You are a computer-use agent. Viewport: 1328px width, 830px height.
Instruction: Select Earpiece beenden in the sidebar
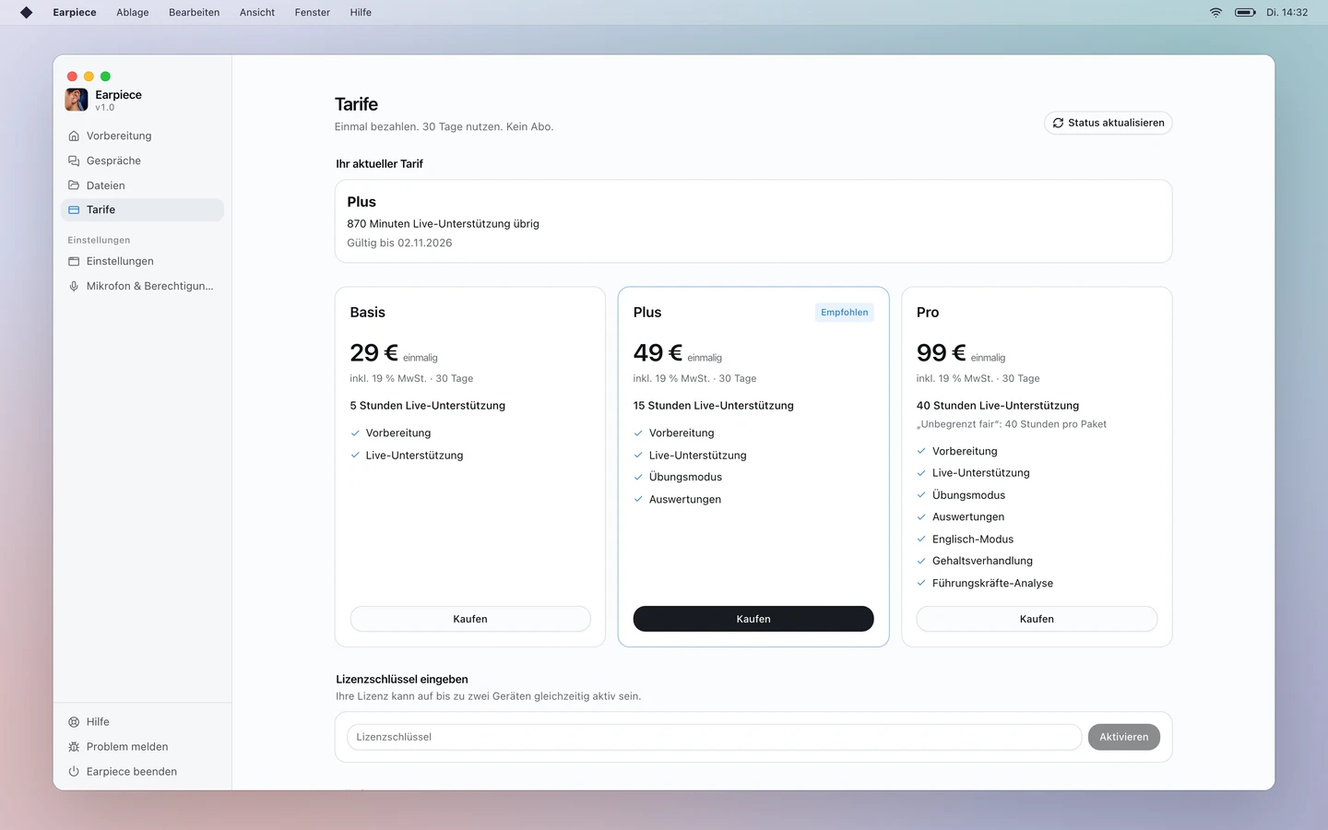(x=142, y=772)
